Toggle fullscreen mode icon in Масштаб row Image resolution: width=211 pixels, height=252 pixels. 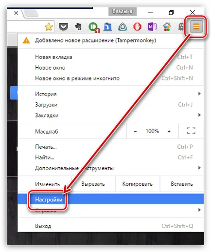point(191,131)
